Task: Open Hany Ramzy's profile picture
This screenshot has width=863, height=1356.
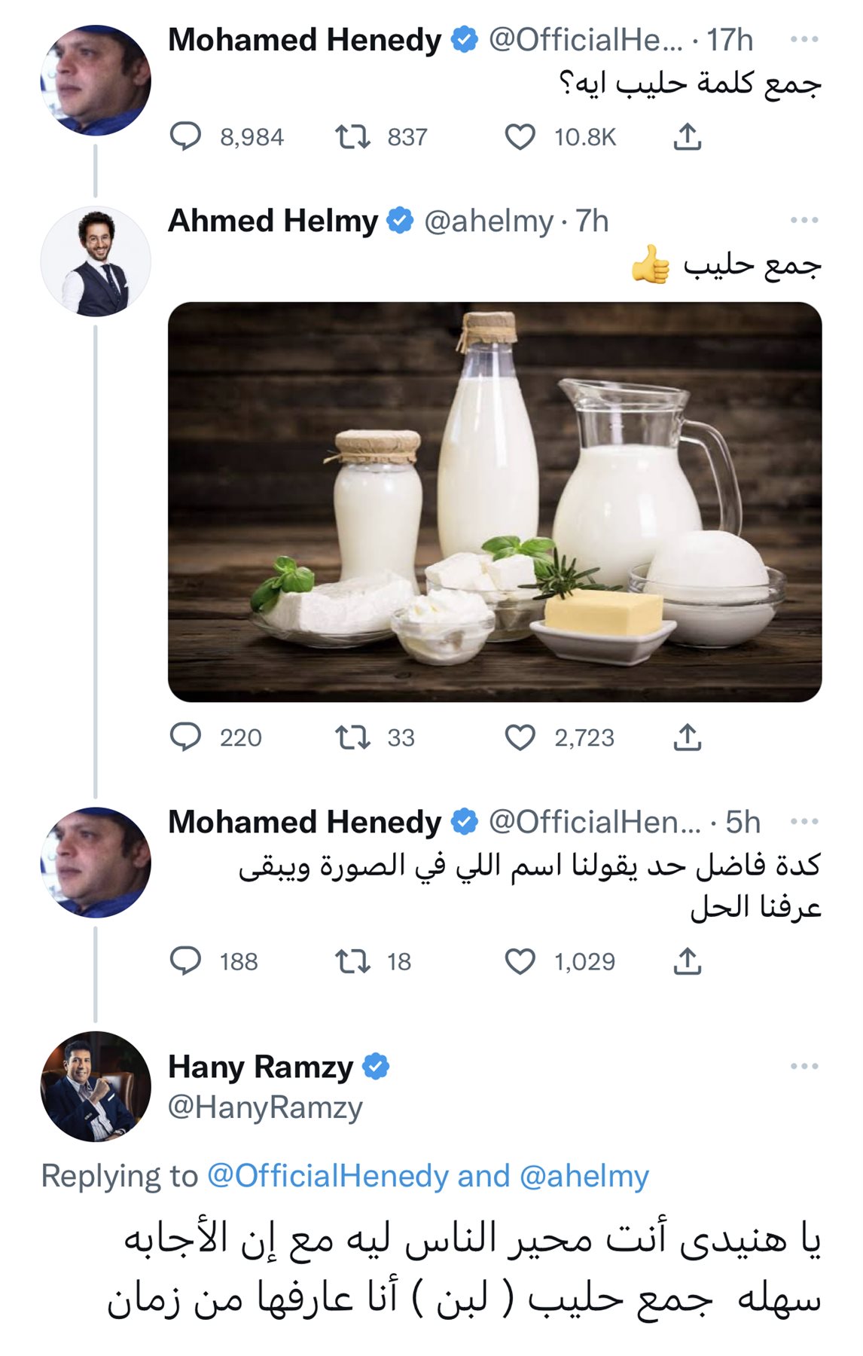Action: pos(96,1086)
